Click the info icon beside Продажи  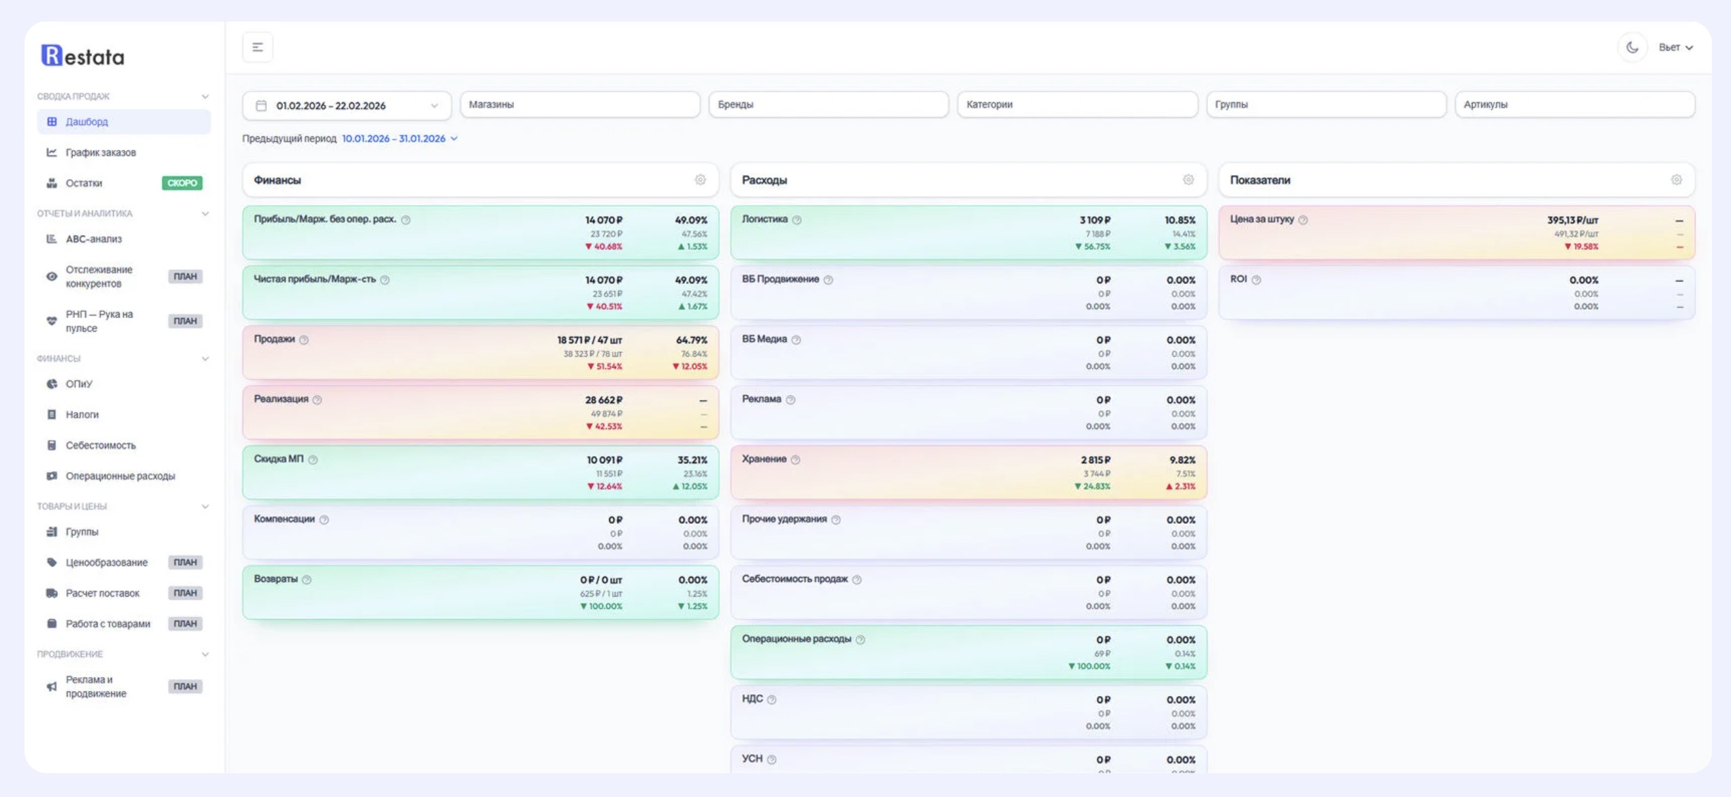tap(304, 340)
